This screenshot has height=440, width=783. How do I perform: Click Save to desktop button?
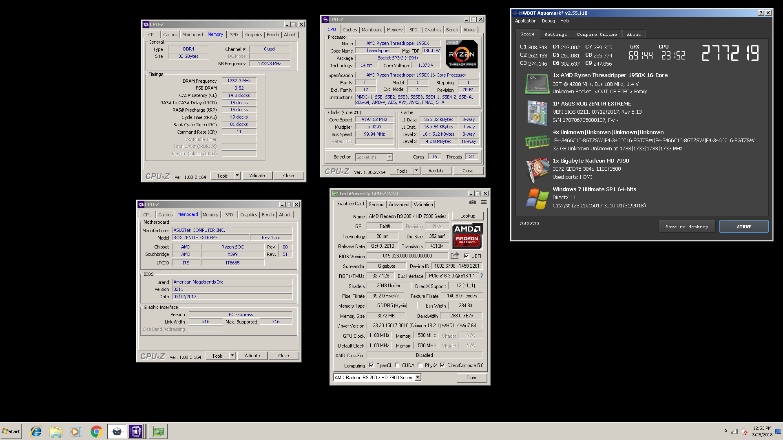tap(687, 227)
